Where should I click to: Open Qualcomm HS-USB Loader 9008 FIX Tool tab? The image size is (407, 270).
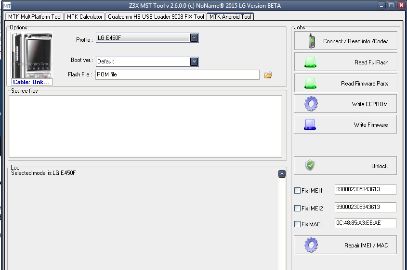click(x=156, y=17)
